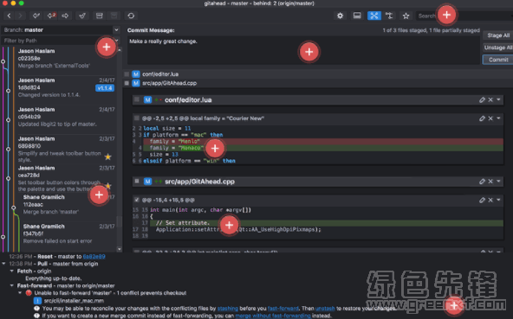Click the Stash toolbar icon
513x319 pixels.
99,16
